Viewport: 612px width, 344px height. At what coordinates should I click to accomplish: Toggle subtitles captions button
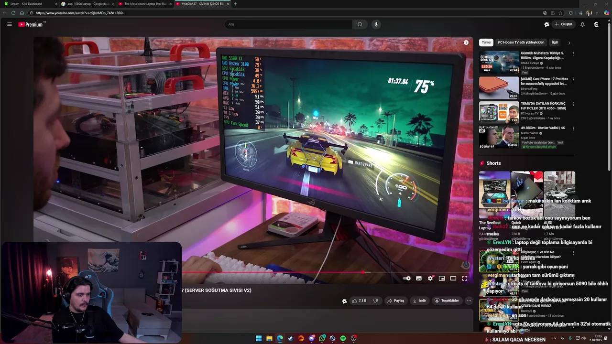(419, 278)
